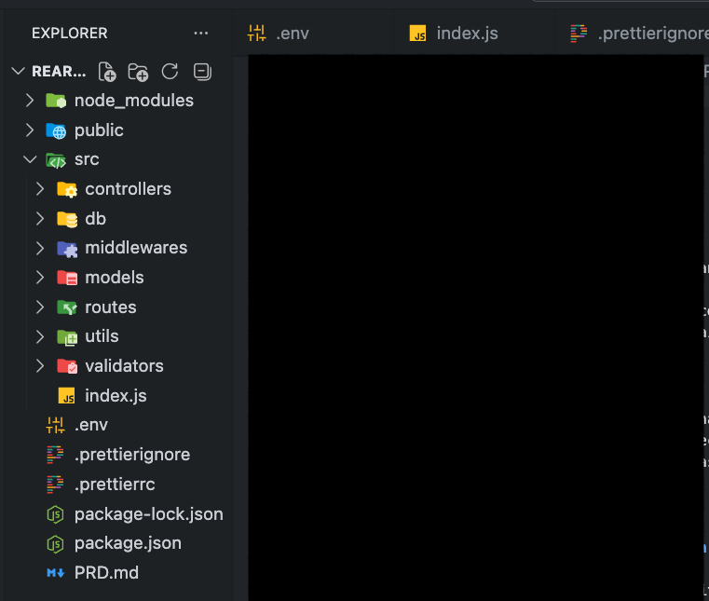Viewport: 709px width, 601px height.
Task: Click the Markdown icon beside PRD.md
Action: (x=56, y=573)
